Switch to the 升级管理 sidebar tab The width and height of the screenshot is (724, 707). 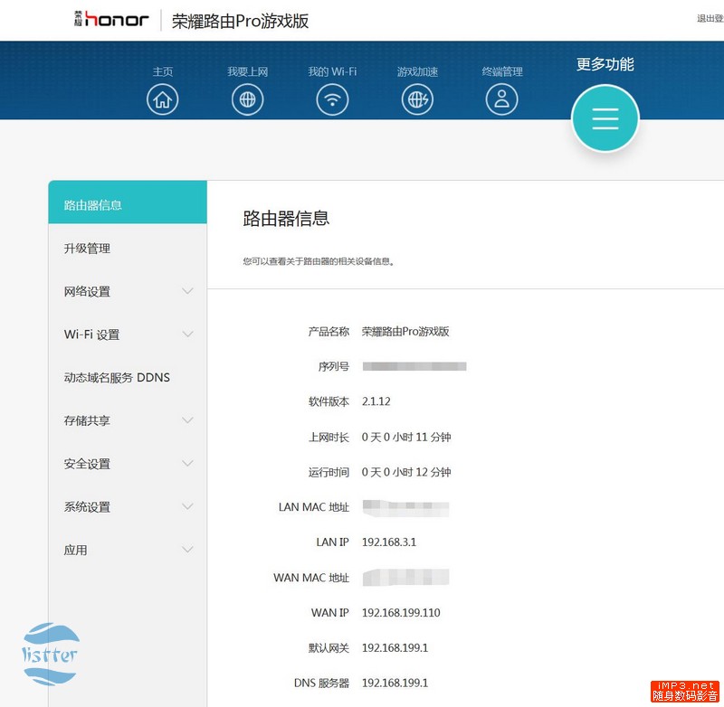(x=87, y=248)
